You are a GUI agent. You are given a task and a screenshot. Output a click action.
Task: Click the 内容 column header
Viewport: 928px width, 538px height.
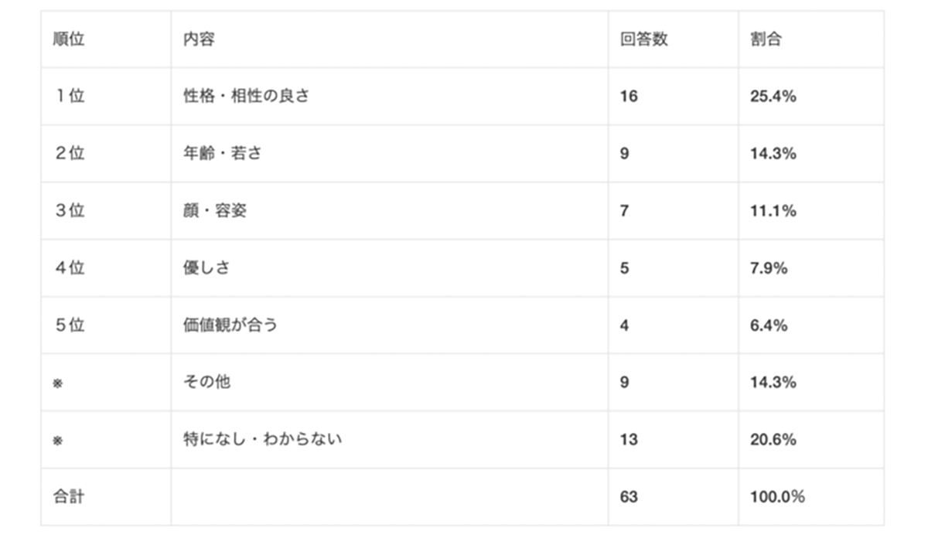199,39
